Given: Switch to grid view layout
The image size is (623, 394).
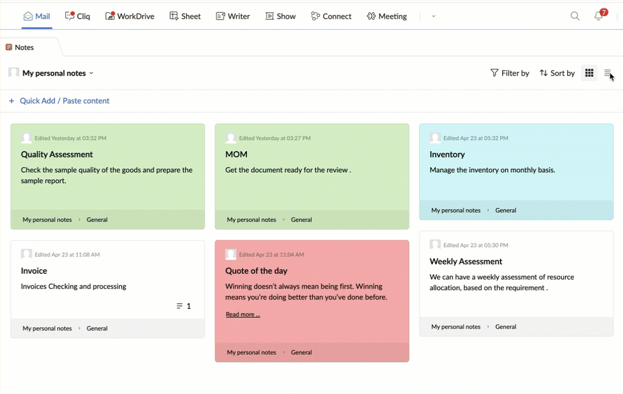Looking at the screenshot, I should tap(589, 73).
